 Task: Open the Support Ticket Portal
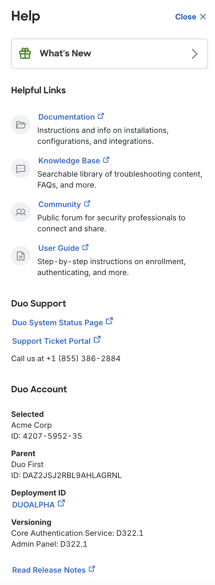(x=51, y=341)
